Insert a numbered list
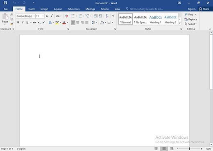 click(x=80, y=16)
